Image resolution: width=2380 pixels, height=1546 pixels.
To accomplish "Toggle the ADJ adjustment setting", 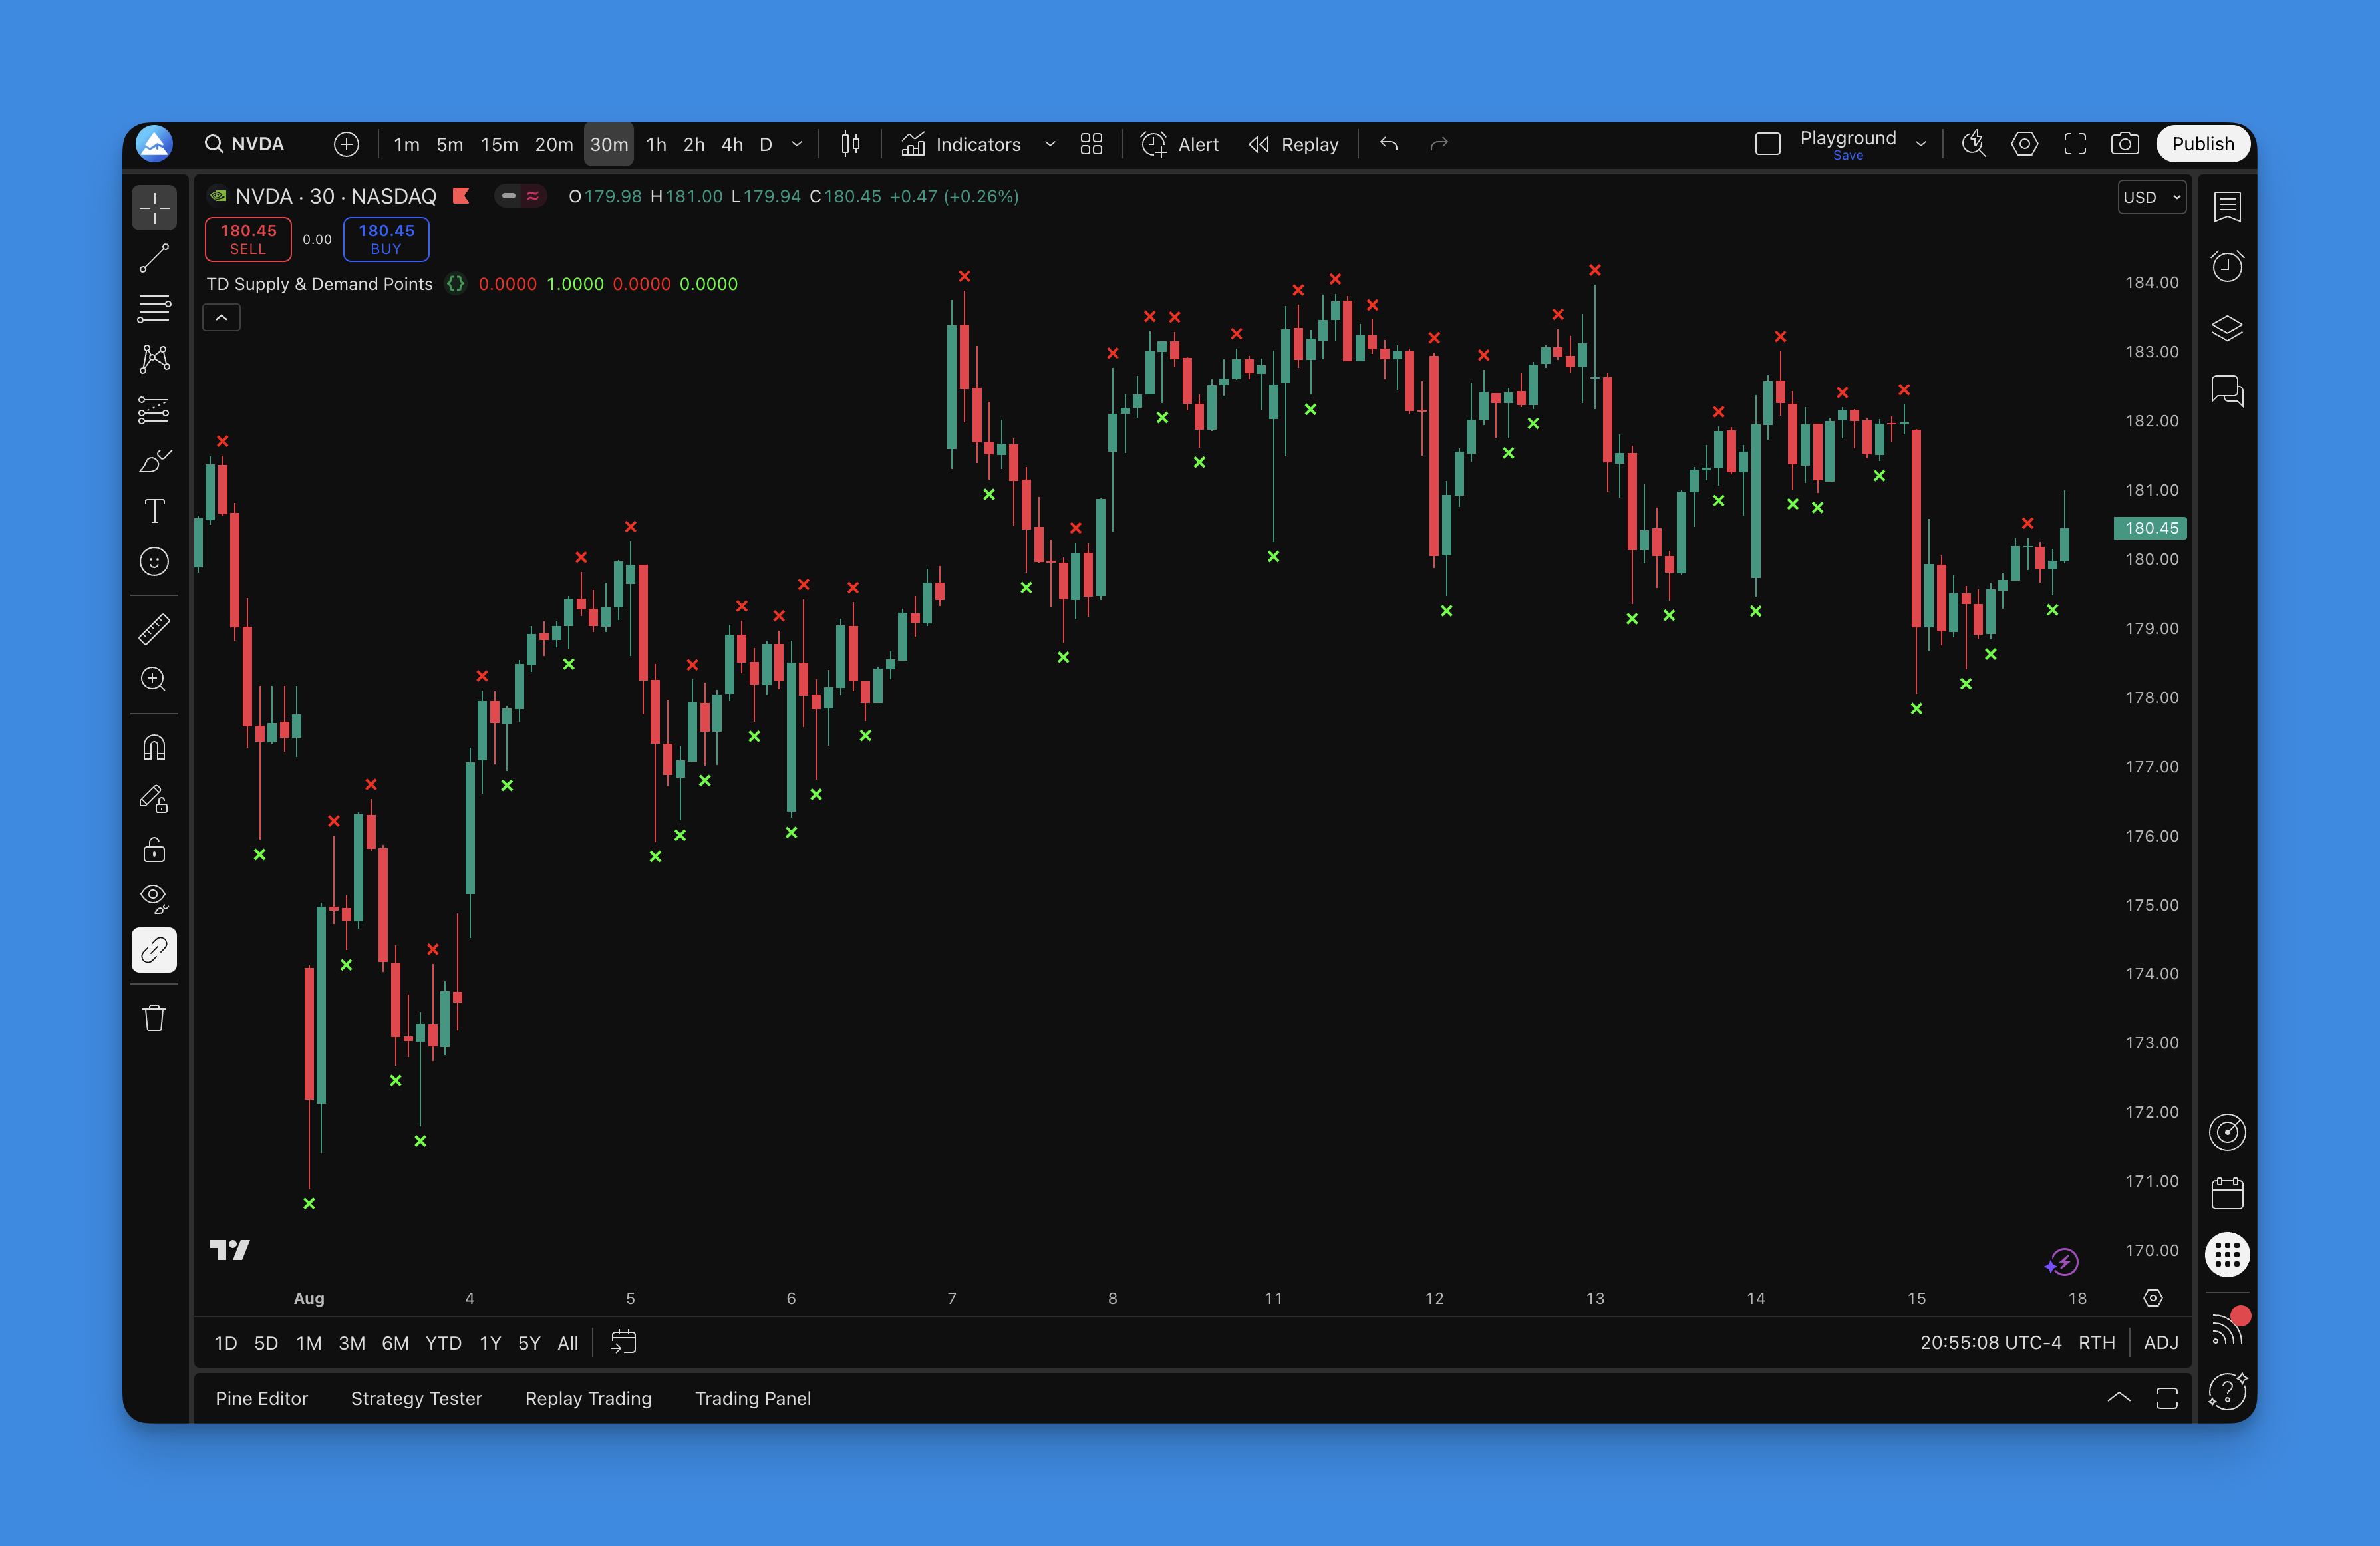I will [2161, 1343].
